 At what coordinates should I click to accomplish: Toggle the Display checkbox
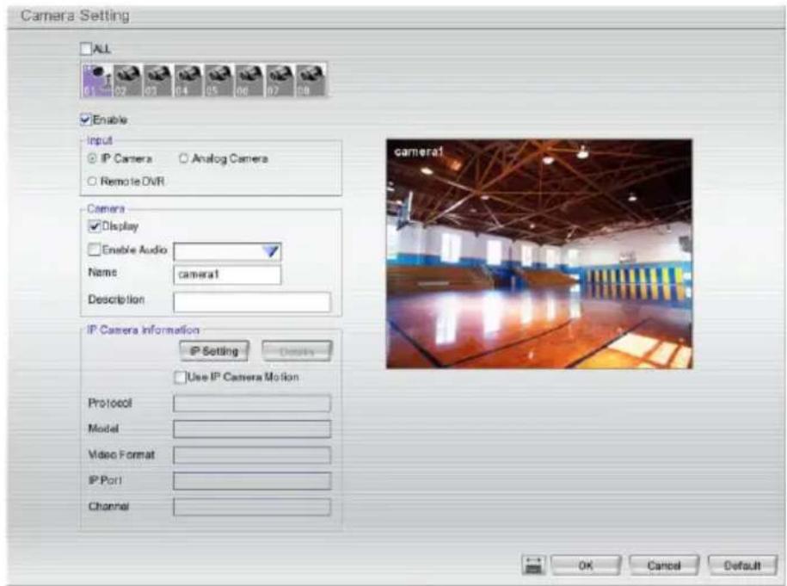point(95,226)
